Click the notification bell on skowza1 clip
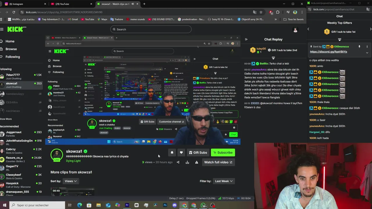The image size is (372, 209). click(172, 152)
